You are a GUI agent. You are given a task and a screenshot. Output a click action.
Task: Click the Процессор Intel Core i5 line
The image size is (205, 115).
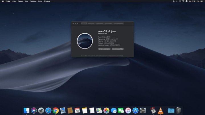point(108,39)
